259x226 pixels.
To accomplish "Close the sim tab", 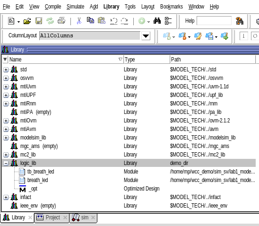I will (x=93, y=217).
